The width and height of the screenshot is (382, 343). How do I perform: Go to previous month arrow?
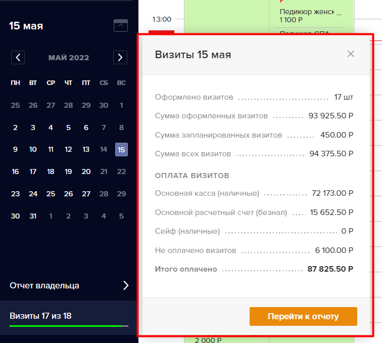[x=18, y=57]
